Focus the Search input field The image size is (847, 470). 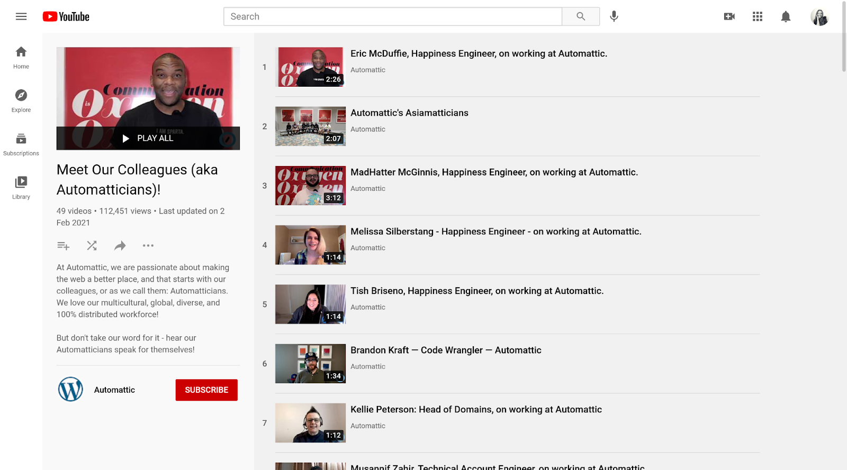(393, 16)
